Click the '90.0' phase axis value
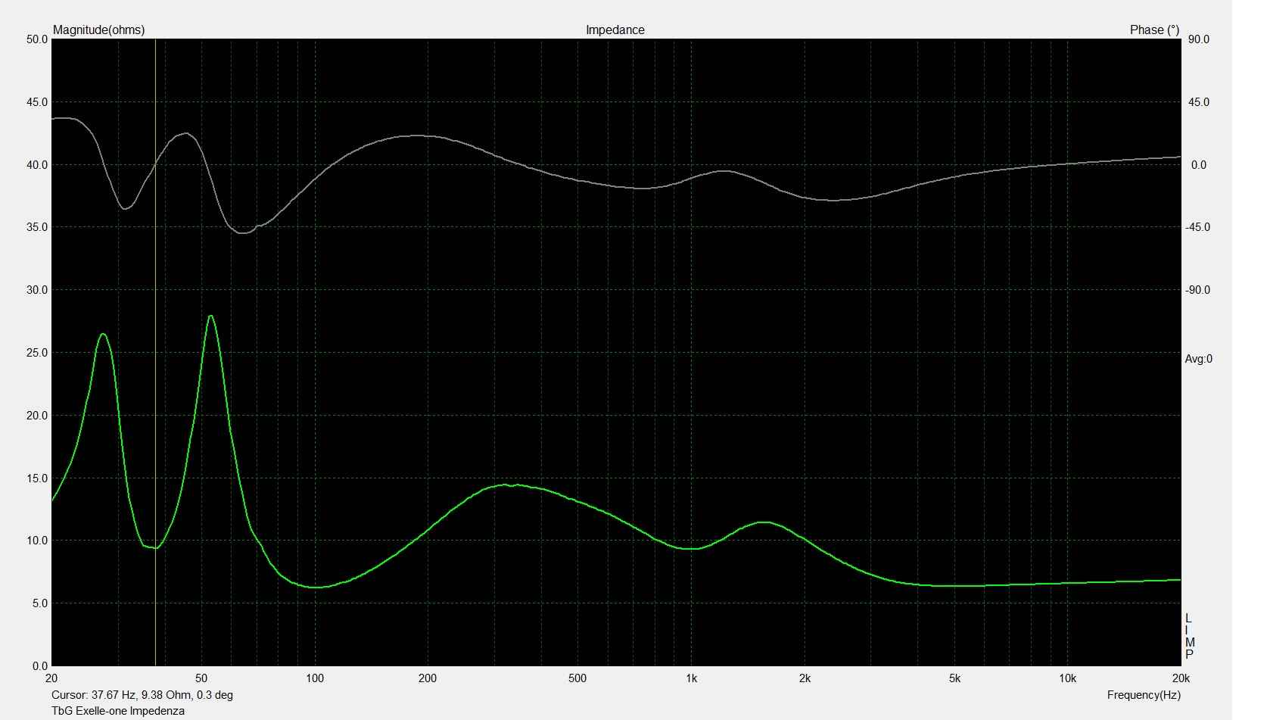Viewport: 1267px width, 720px height. pyautogui.click(x=1199, y=39)
